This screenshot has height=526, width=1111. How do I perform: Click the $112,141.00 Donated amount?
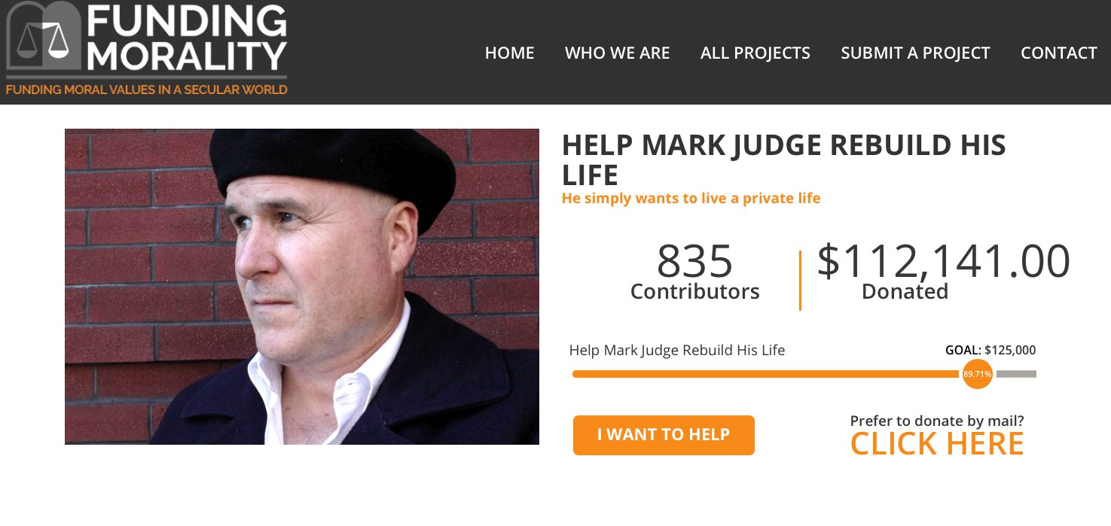click(x=943, y=272)
